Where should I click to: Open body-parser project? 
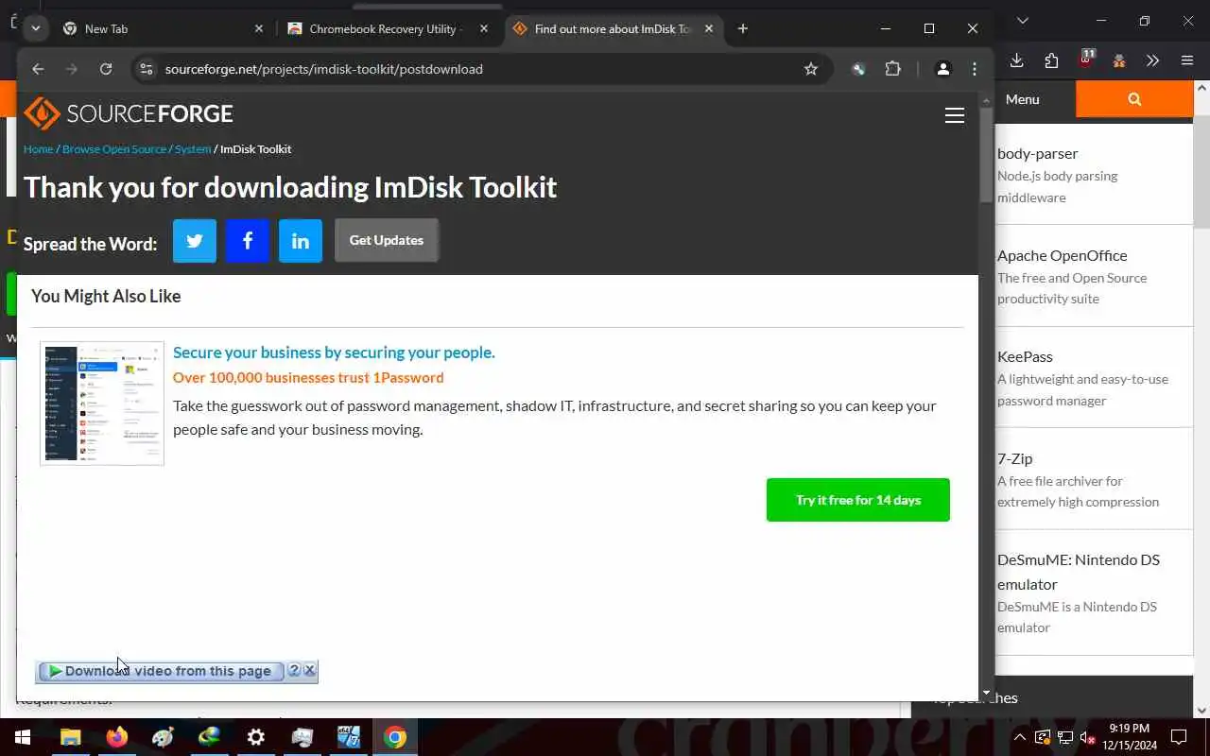tap(1037, 153)
